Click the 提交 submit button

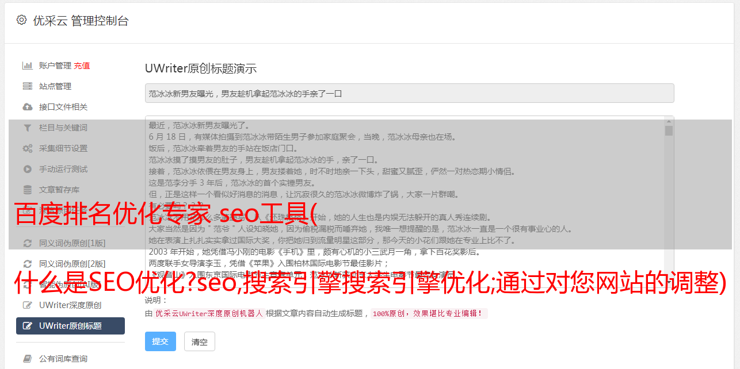pyautogui.click(x=161, y=341)
